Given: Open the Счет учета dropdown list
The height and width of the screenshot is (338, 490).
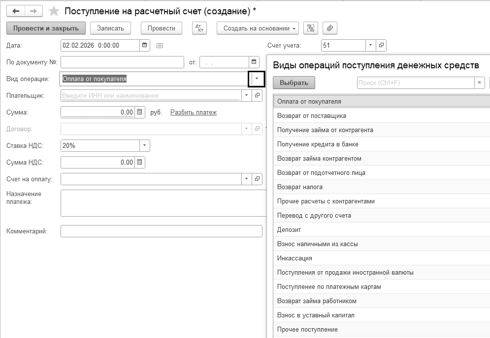Looking at the screenshot, I should [x=370, y=45].
